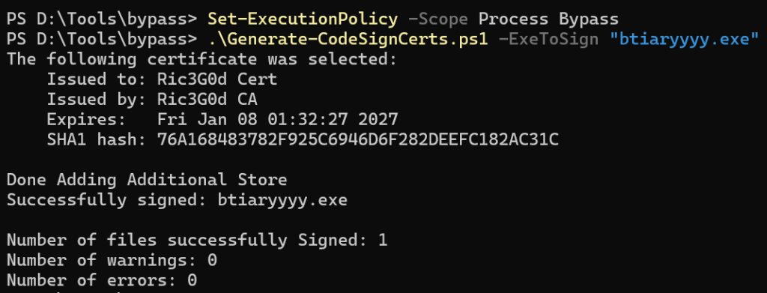Click the first PS D:\Tools\bypass> prompt
This screenshot has width=767, height=293.
102,19
